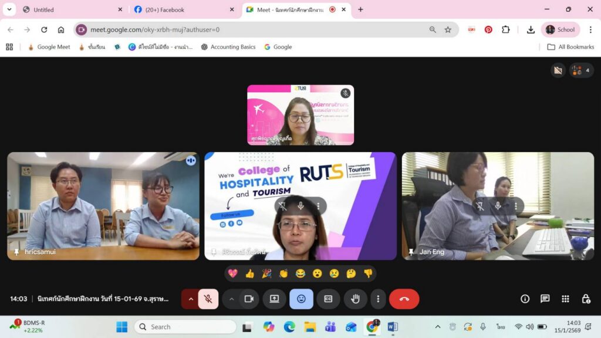
Task: Open meeting details info icon
Action: 525,299
